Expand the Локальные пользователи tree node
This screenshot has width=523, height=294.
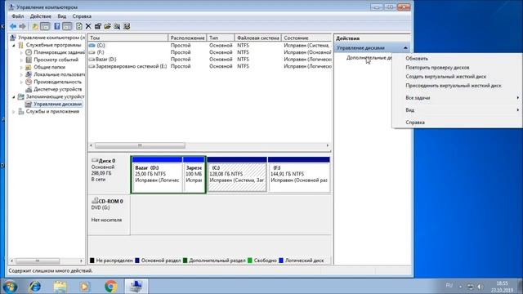point(21,74)
